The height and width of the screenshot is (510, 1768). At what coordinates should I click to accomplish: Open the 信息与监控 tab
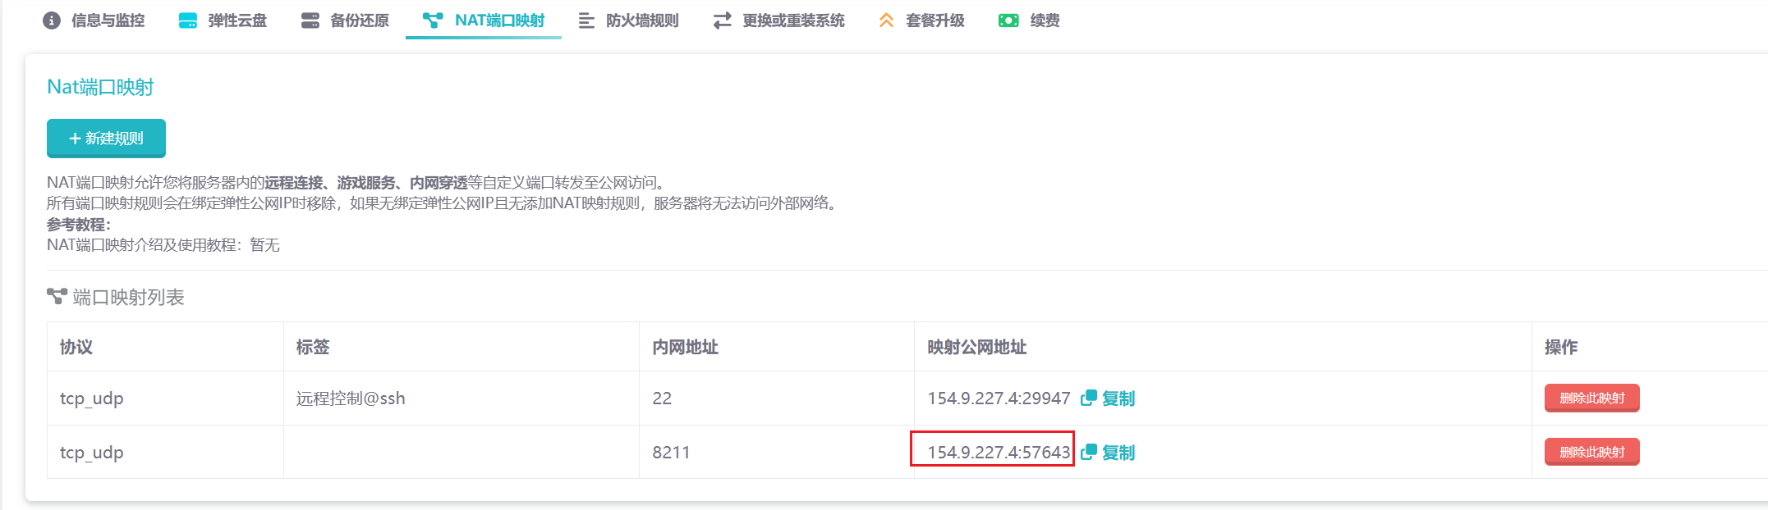[x=94, y=20]
